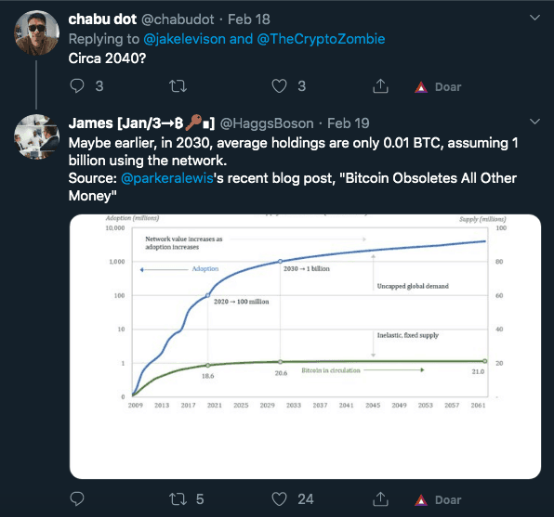View James's profile avatar

36,136
